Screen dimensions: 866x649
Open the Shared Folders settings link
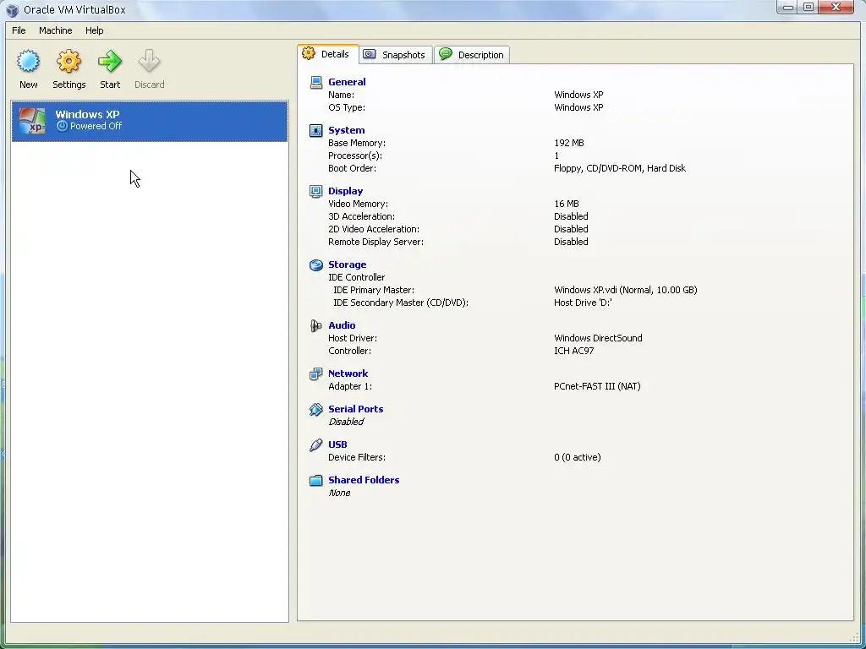(x=364, y=480)
